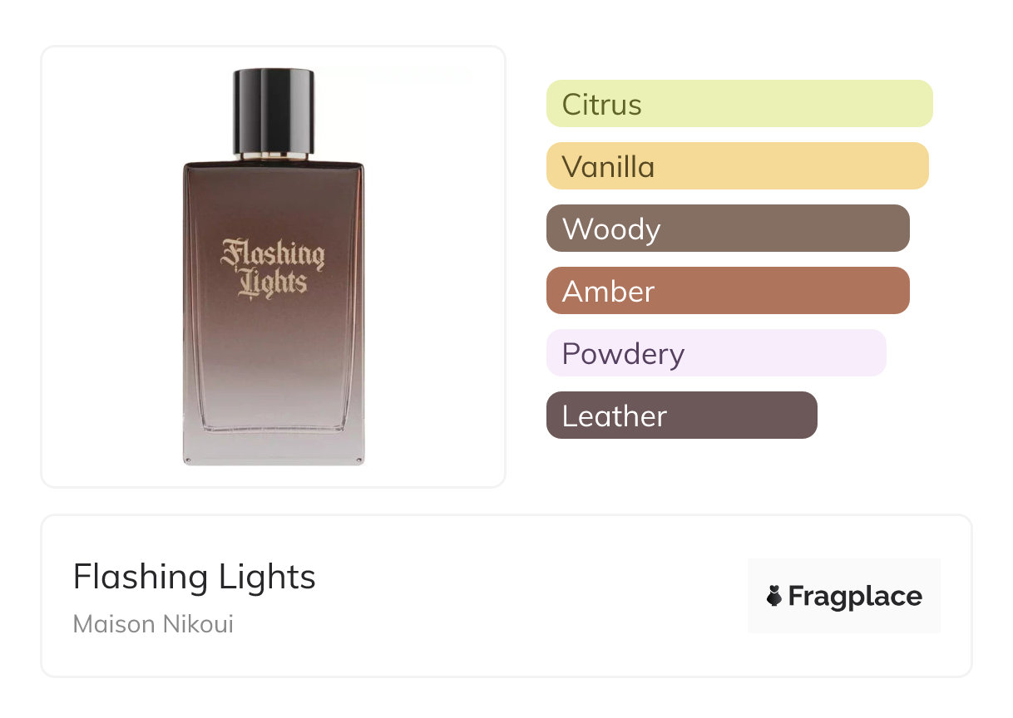Click the Fragplace perfume bottle icon
This screenshot has height=718, width=1013.
coord(774,596)
